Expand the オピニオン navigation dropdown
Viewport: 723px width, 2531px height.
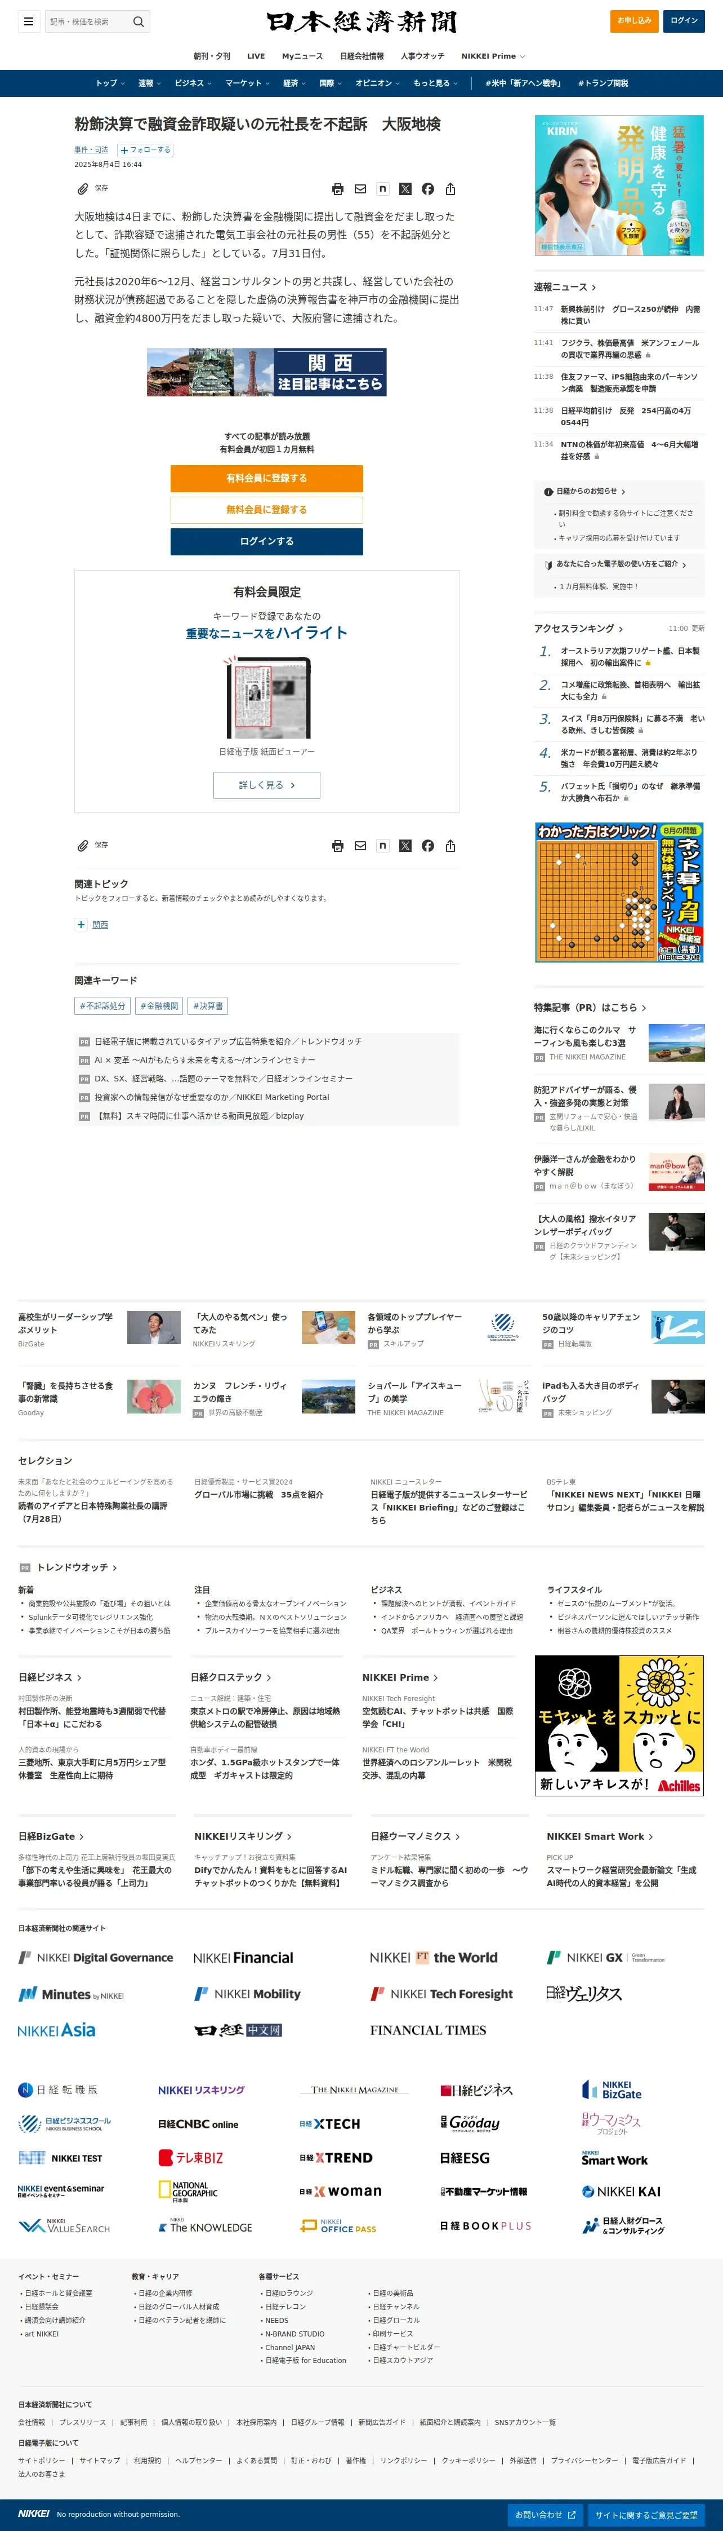click(x=378, y=83)
